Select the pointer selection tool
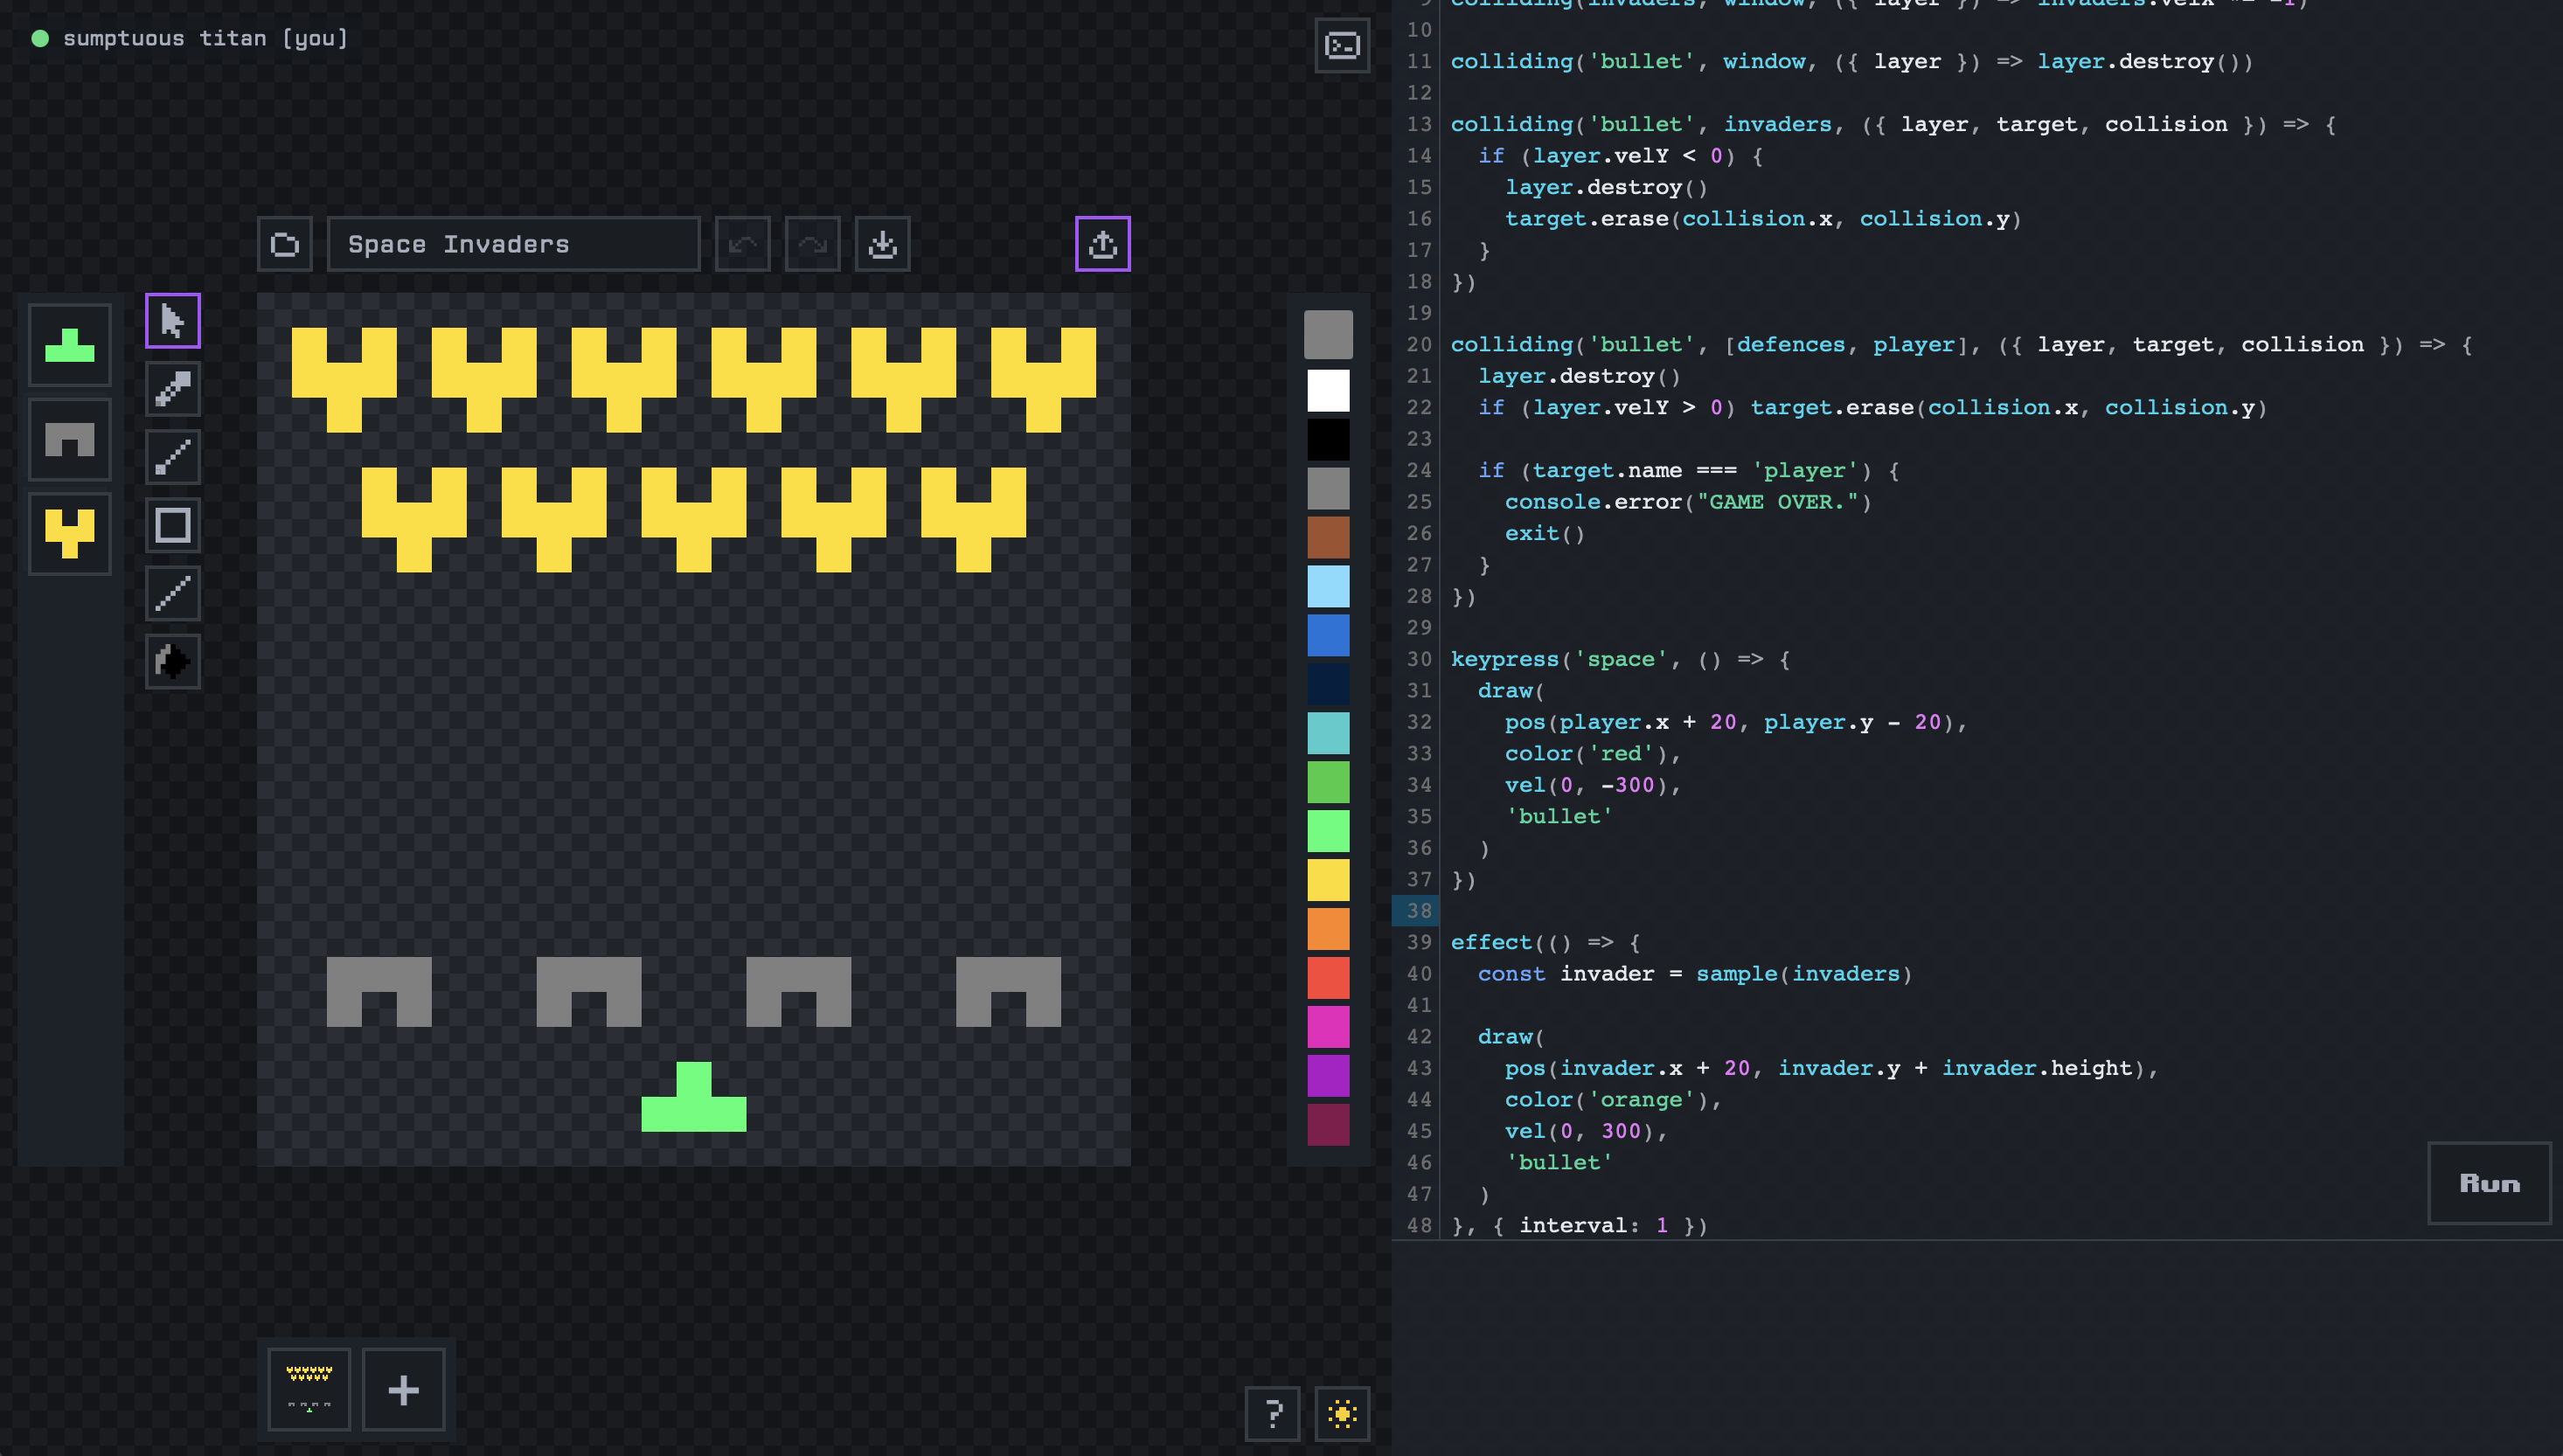Image resolution: width=2563 pixels, height=1456 pixels. tap(173, 321)
